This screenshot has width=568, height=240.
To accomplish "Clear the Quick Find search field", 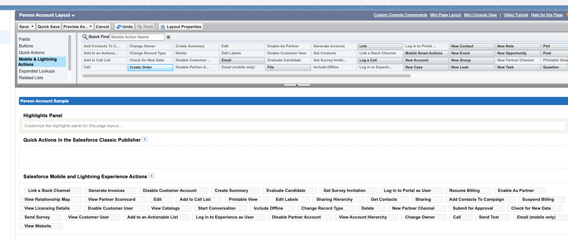I will 168,37.
